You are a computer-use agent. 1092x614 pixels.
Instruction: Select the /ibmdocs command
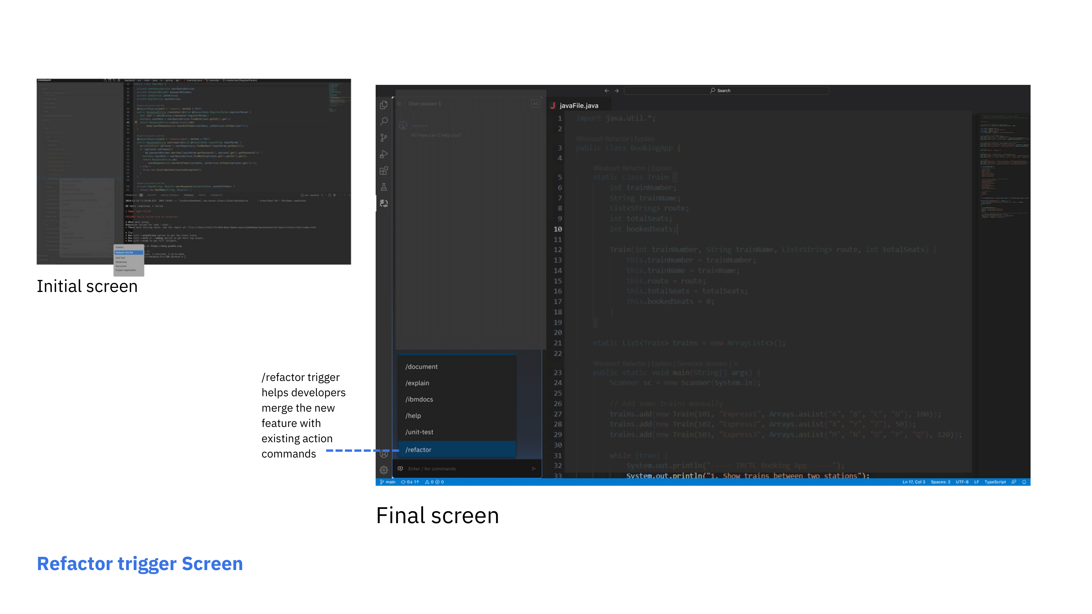click(457, 399)
